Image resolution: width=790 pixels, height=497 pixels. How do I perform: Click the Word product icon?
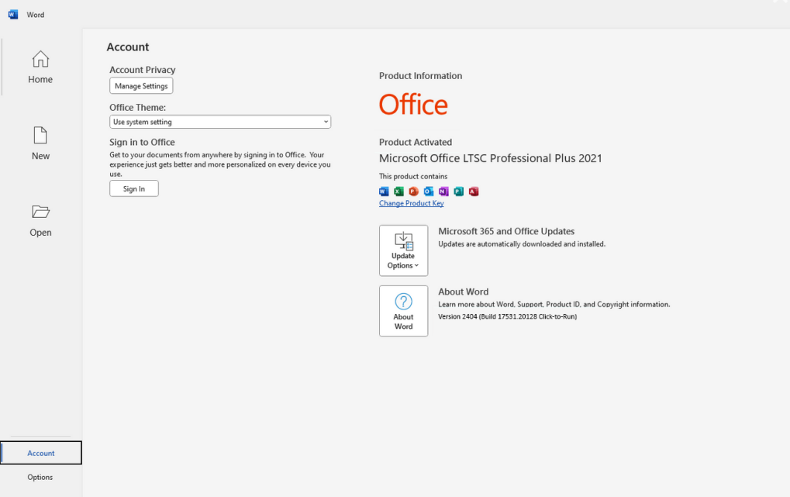(x=384, y=192)
